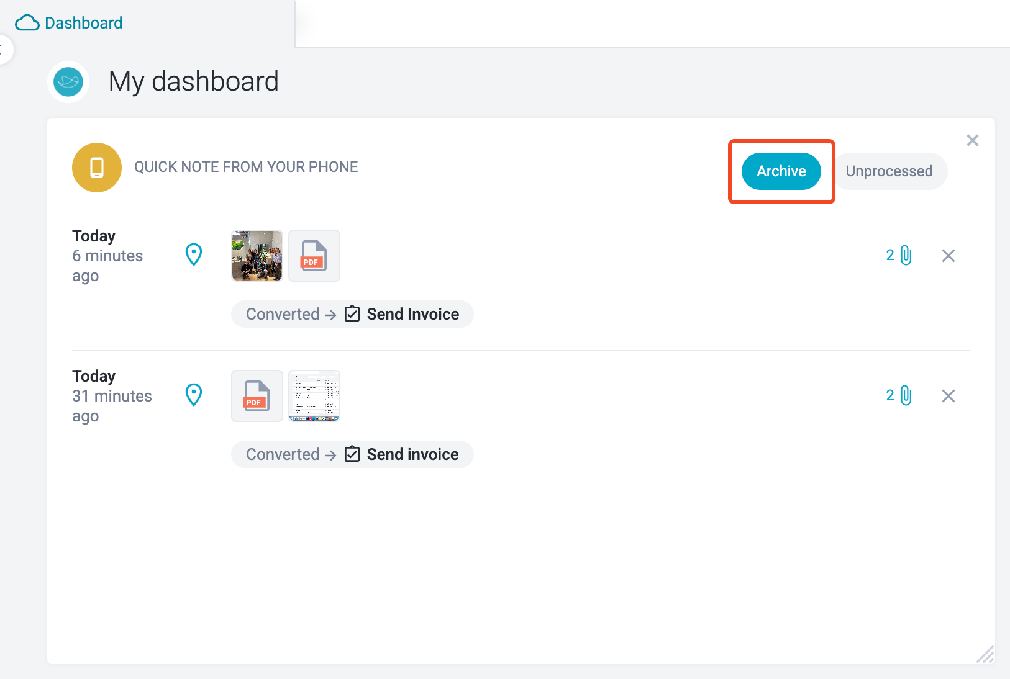Open the screenshot thumbnail in second note
The image size is (1010, 679).
[314, 396]
